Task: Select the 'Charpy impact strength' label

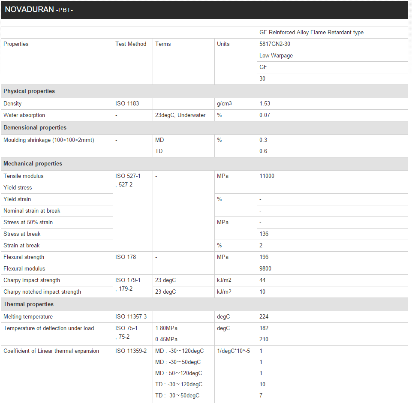Action: pyautogui.click(x=32, y=280)
